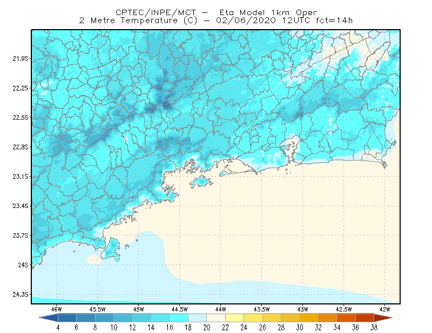Click the 18–20 pale blue legend swatch
The width and height of the screenshot is (432, 333).
tap(197, 318)
